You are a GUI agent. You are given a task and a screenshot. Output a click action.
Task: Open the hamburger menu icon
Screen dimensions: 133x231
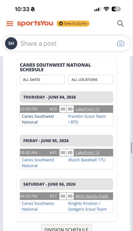coord(10,23)
